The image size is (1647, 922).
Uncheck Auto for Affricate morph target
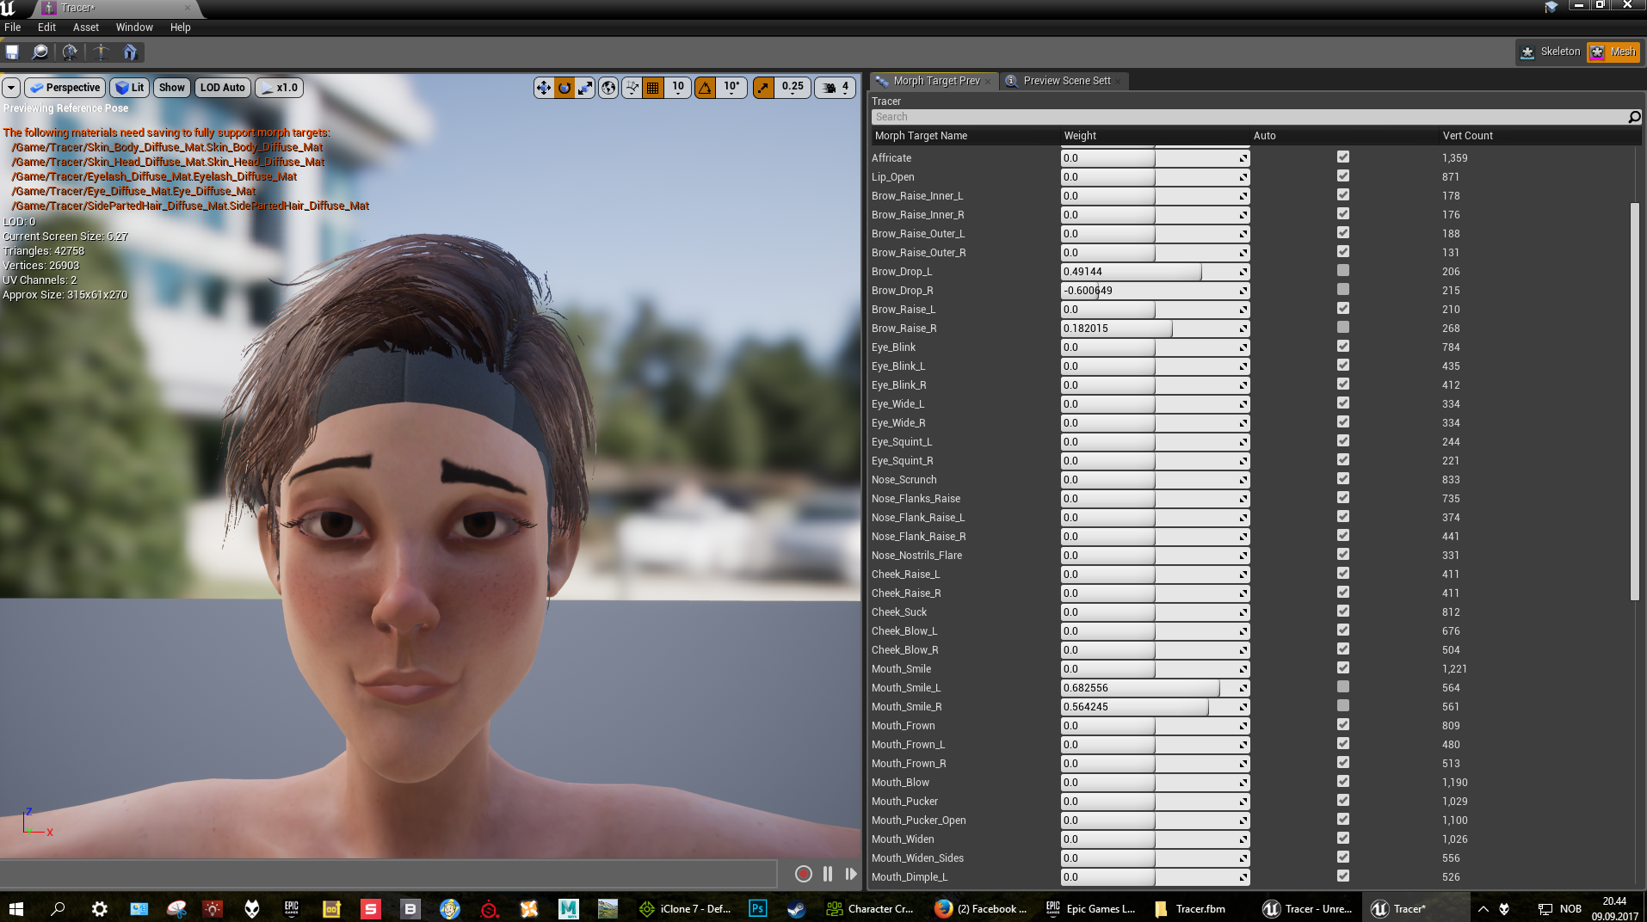[1343, 157]
